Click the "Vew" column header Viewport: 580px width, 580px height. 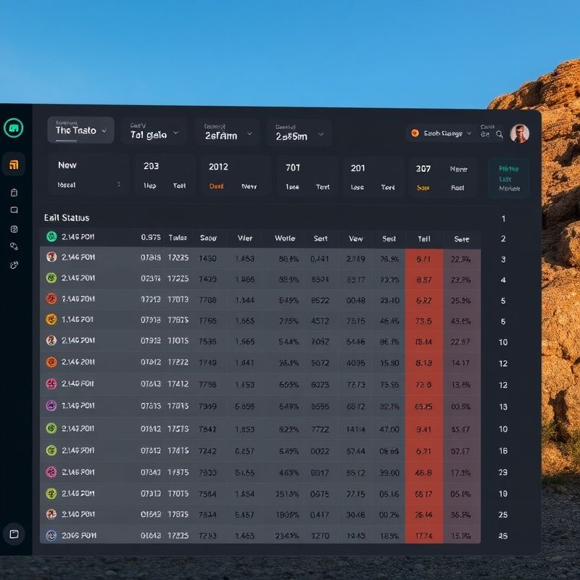(x=356, y=239)
